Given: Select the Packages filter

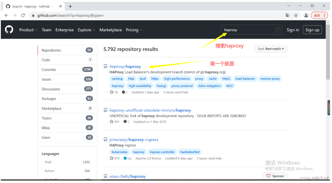Looking at the screenshot, I should click(x=67, y=99).
